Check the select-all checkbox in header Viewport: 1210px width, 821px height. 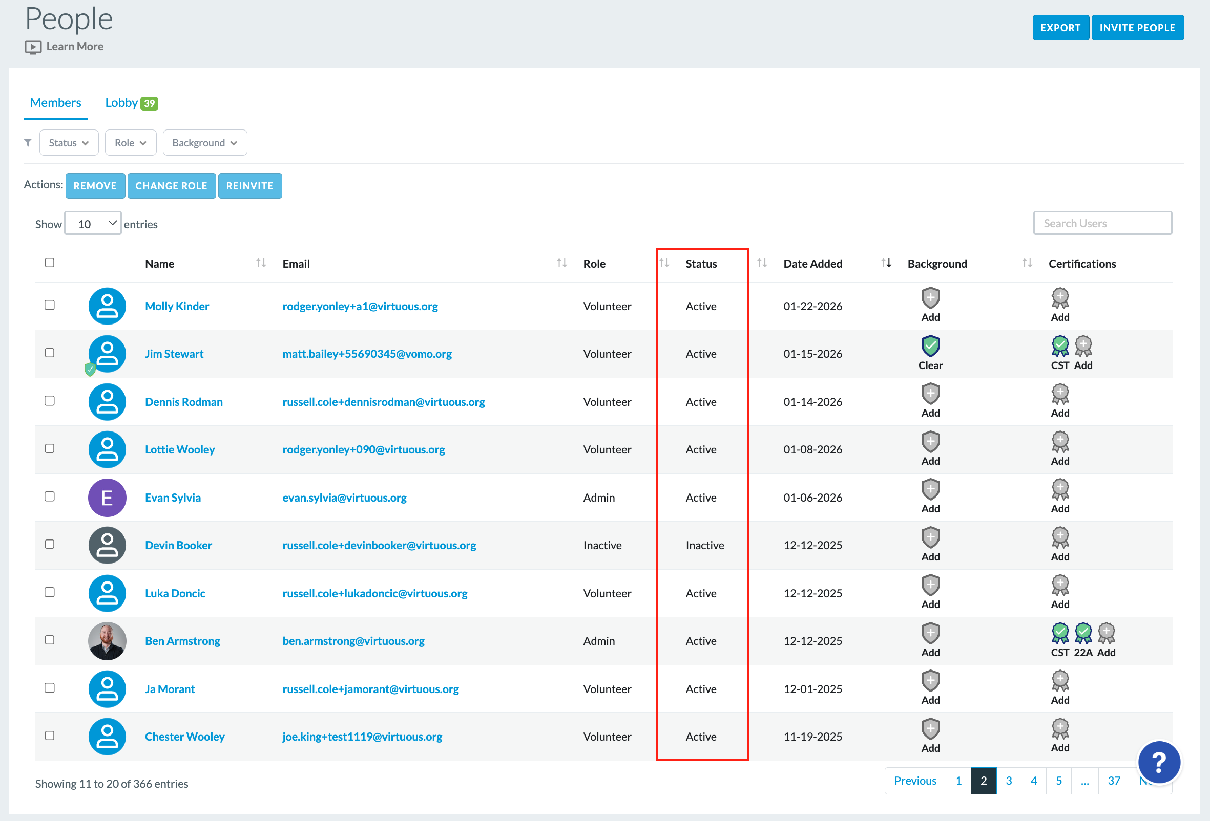pyautogui.click(x=50, y=263)
